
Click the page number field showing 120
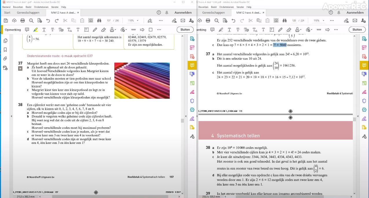[x=294, y=21]
